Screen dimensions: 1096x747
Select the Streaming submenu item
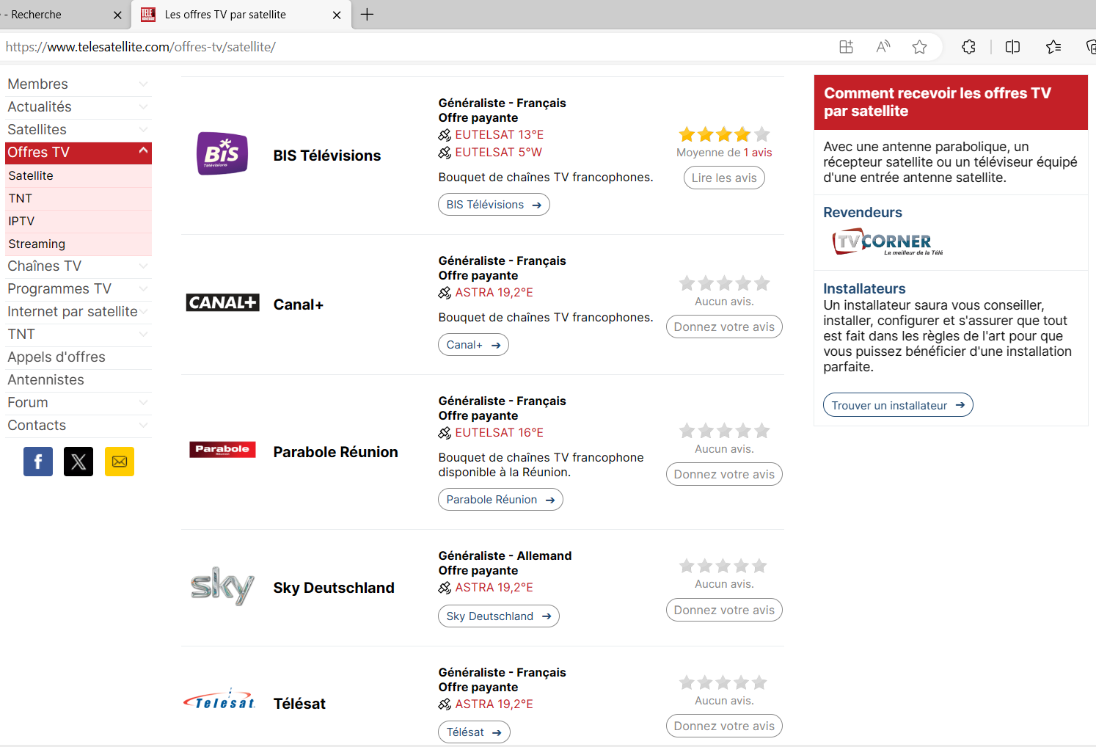pos(78,244)
